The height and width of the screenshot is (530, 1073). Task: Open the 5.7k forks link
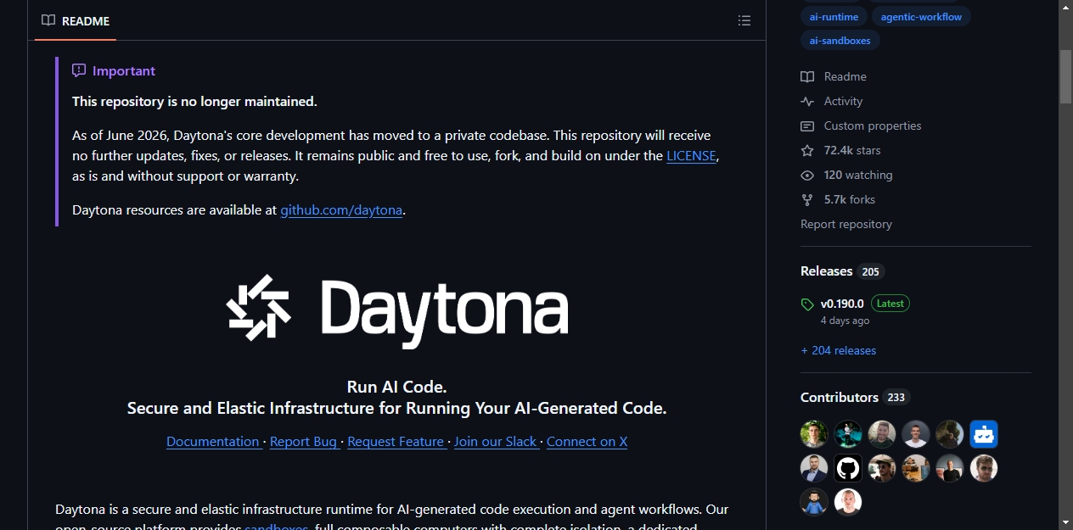click(x=850, y=200)
